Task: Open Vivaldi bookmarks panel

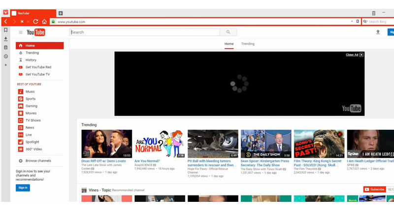Action: point(5,30)
